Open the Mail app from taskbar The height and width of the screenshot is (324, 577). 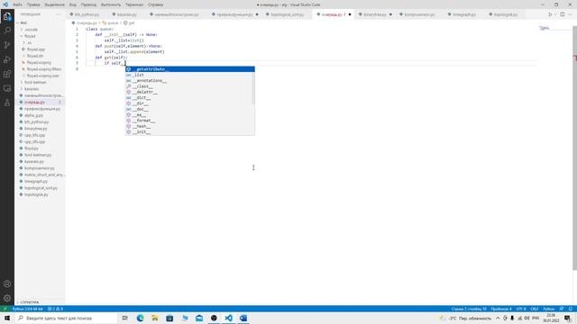point(199,318)
